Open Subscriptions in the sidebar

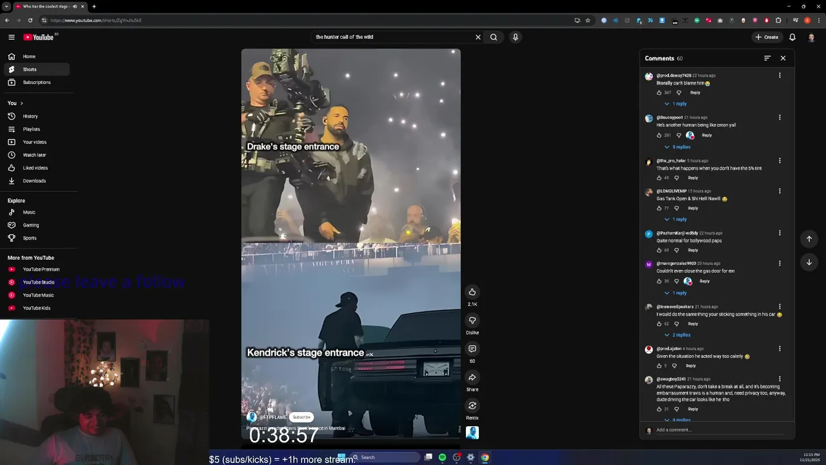36,82
